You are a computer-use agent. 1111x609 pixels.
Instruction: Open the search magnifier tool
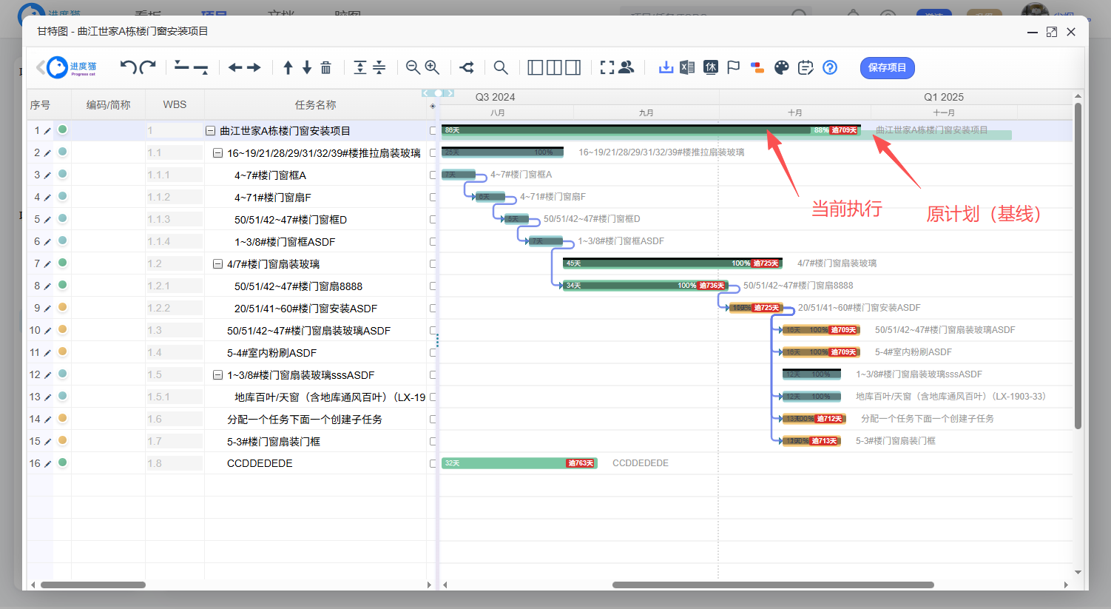(x=501, y=67)
